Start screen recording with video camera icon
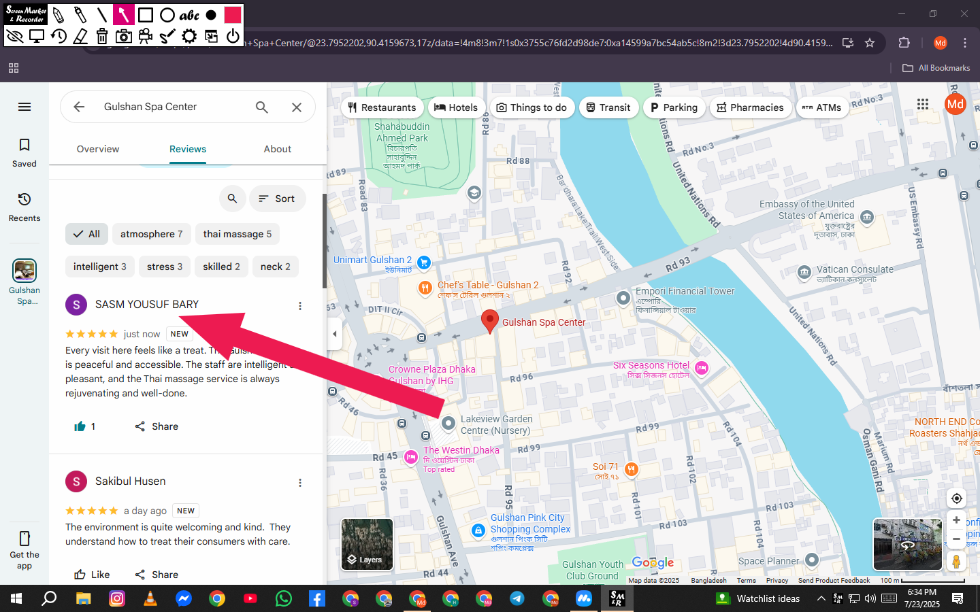This screenshot has height=612, width=980. pos(146,36)
